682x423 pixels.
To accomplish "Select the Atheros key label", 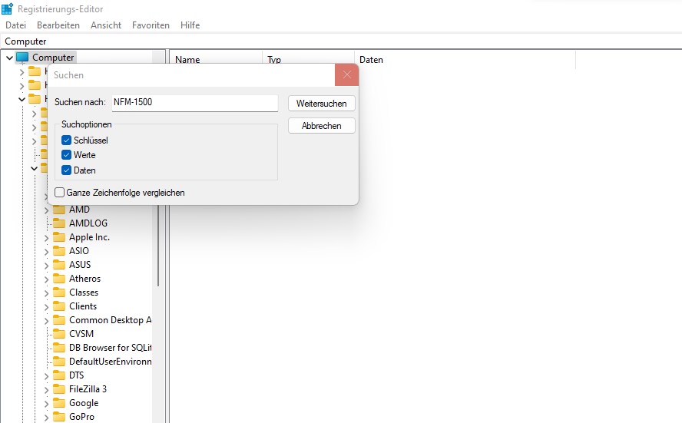I will pyautogui.click(x=84, y=279).
